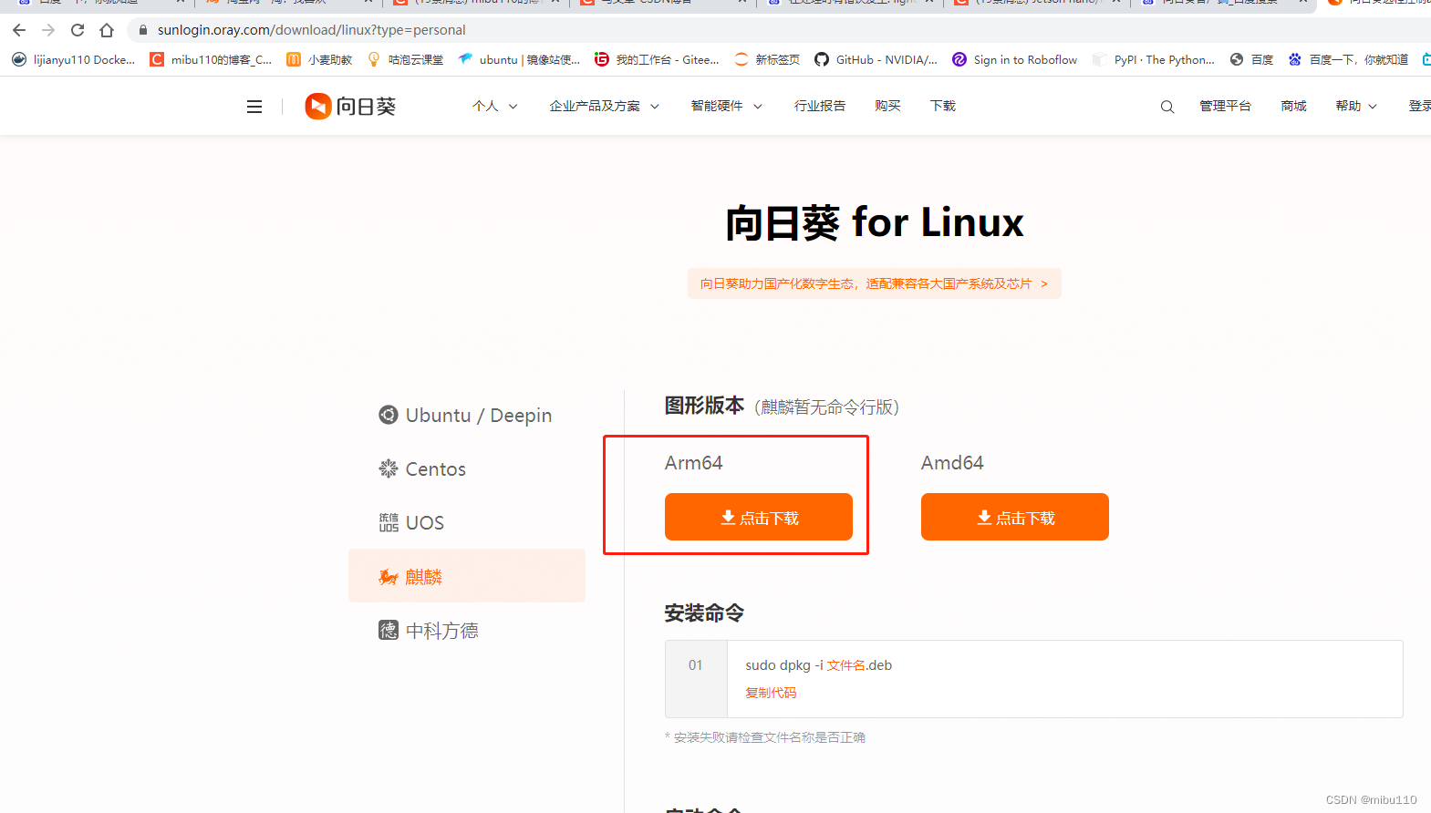Viewport: 1431px width, 813px height.
Task: Click the browser forward arrow
Action: (x=48, y=30)
